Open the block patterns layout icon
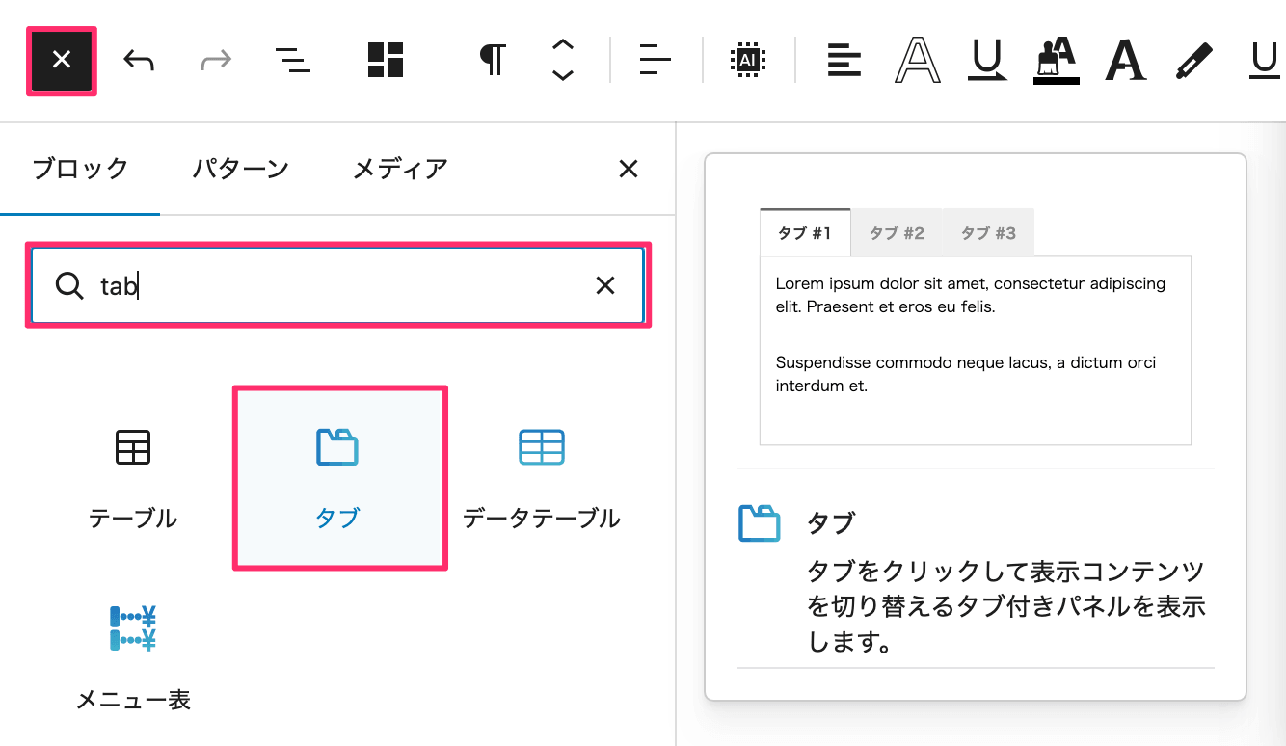Screen dimensions: 1286x746 coord(386,61)
